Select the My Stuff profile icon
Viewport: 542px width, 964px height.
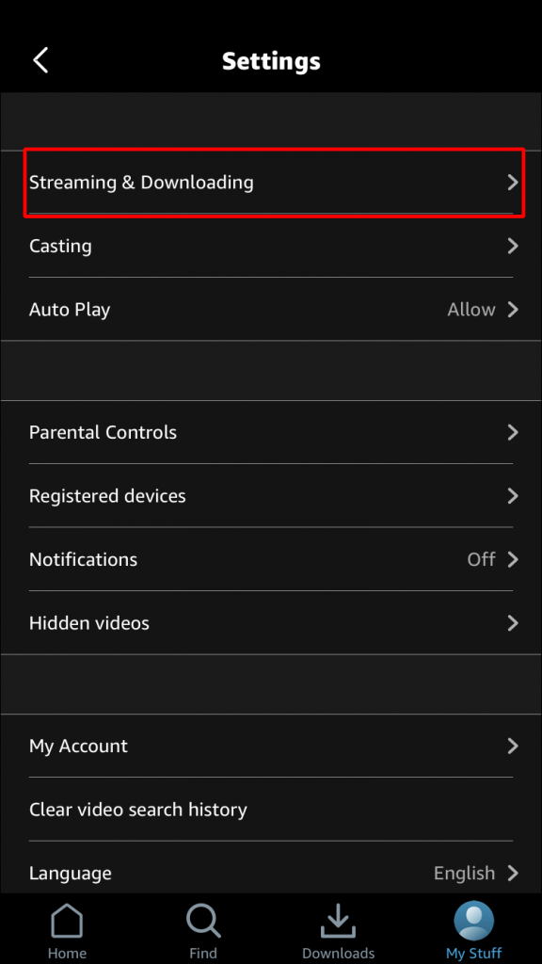point(473,927)
